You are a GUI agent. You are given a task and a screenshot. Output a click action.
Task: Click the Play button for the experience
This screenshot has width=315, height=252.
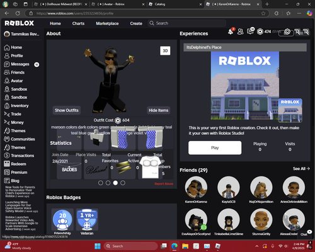(x=215, y=148)
